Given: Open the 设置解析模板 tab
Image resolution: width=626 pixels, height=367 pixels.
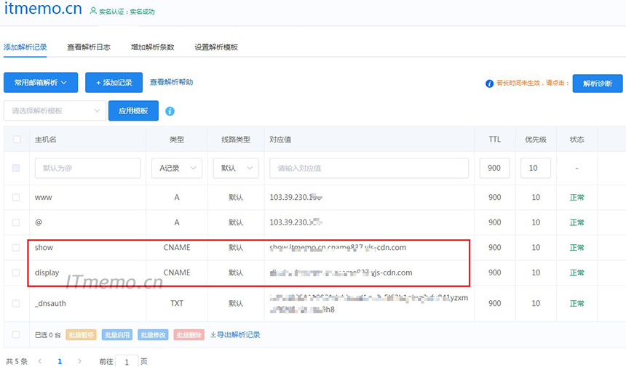Looking at the screenshot, I should point(216,47).
